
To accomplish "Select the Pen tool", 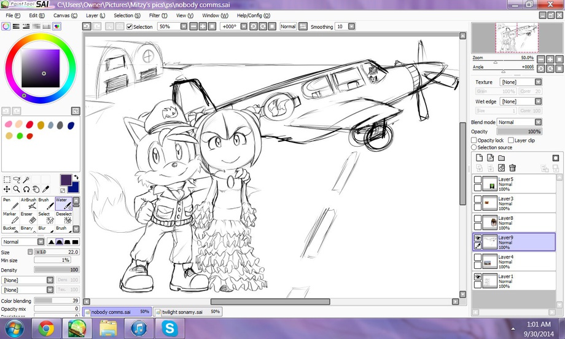I will coord(10,203).
